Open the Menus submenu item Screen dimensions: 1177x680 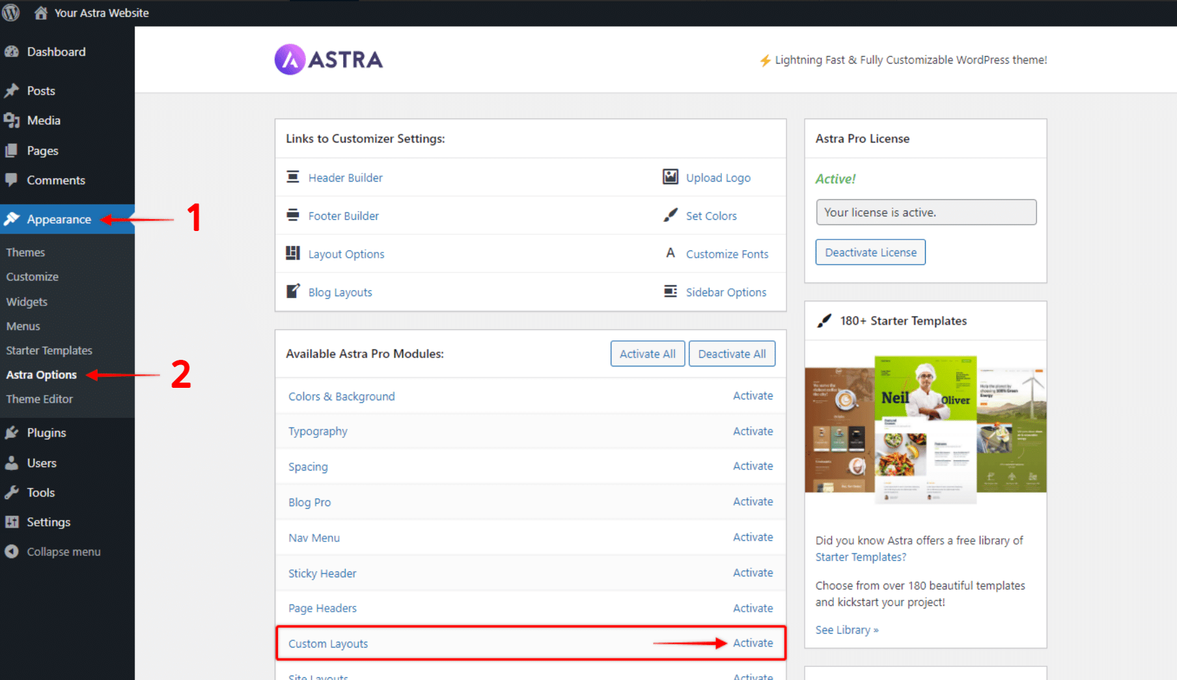[23, 326]
